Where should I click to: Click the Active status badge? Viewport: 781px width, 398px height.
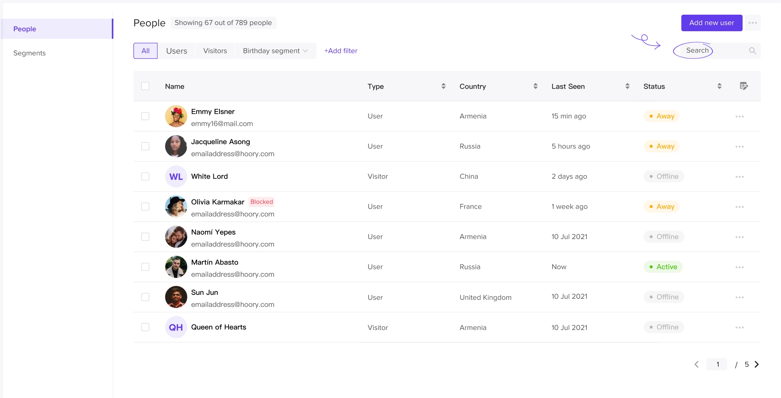coord(663,267)
